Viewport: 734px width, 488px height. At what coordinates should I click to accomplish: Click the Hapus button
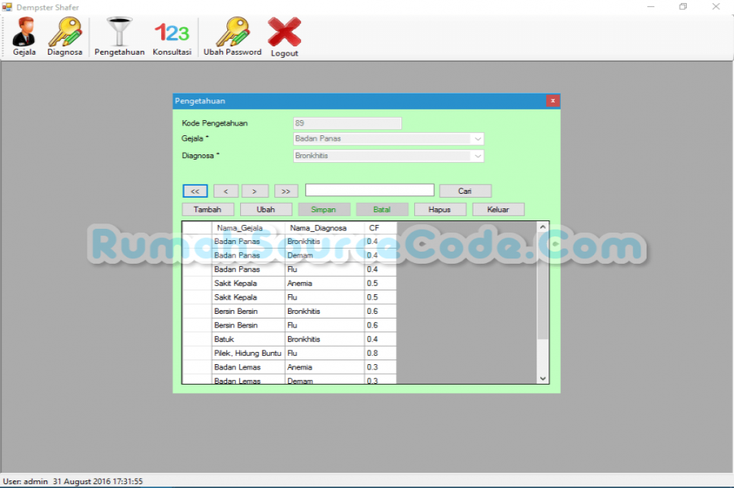click(x=440, y=209)
